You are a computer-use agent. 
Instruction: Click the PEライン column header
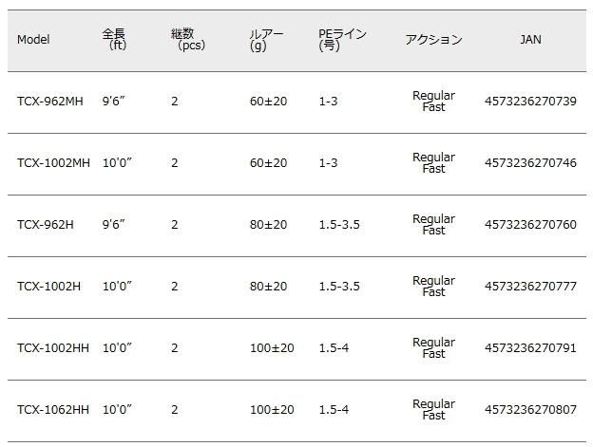[x=342, y=40]
